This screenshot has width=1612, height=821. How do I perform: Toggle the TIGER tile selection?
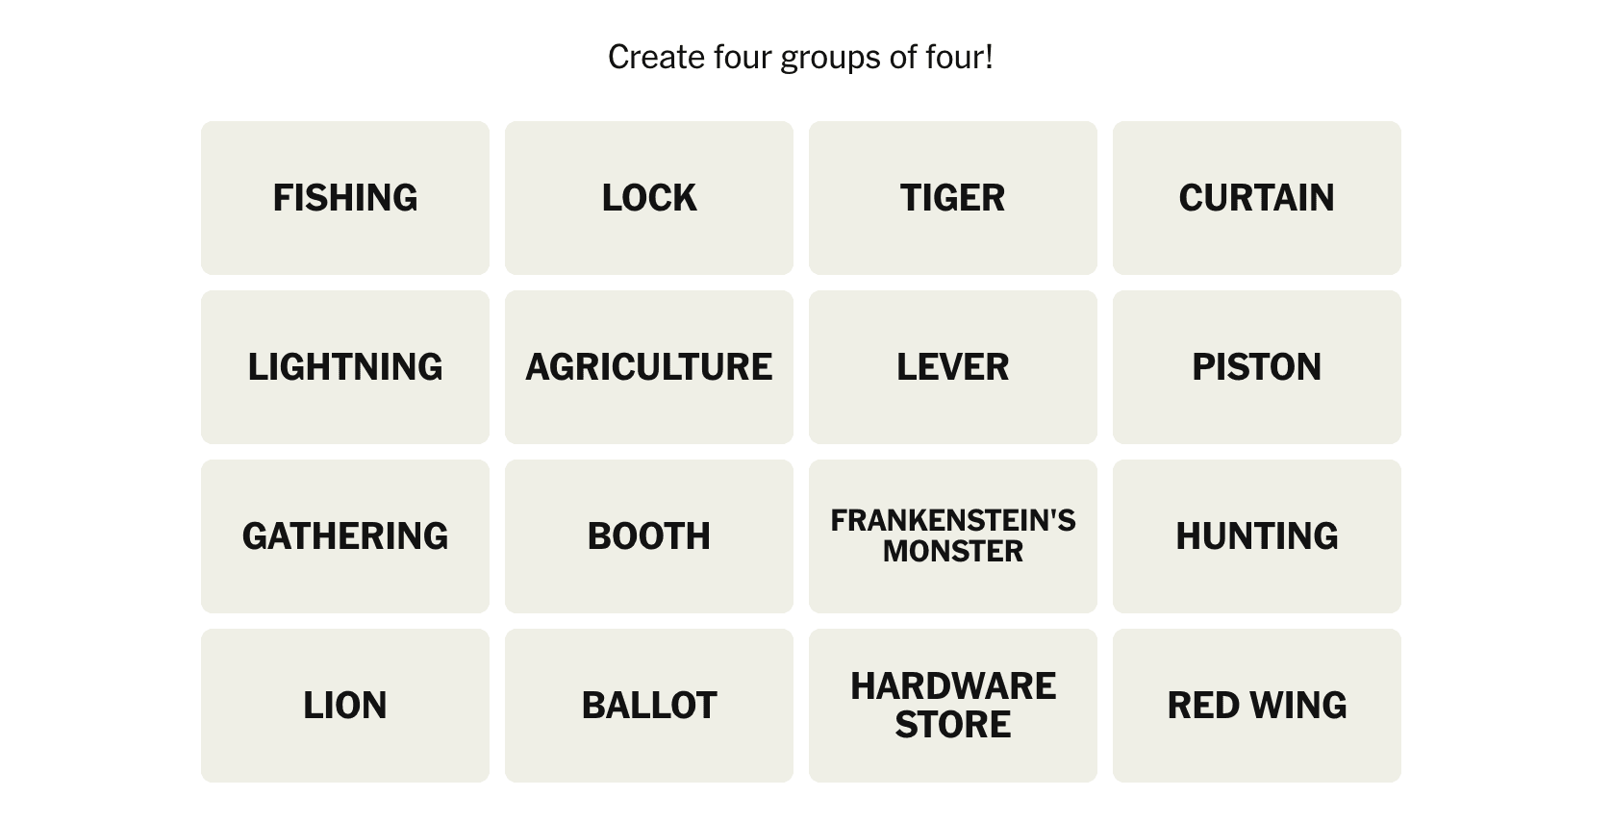[952, 198]
